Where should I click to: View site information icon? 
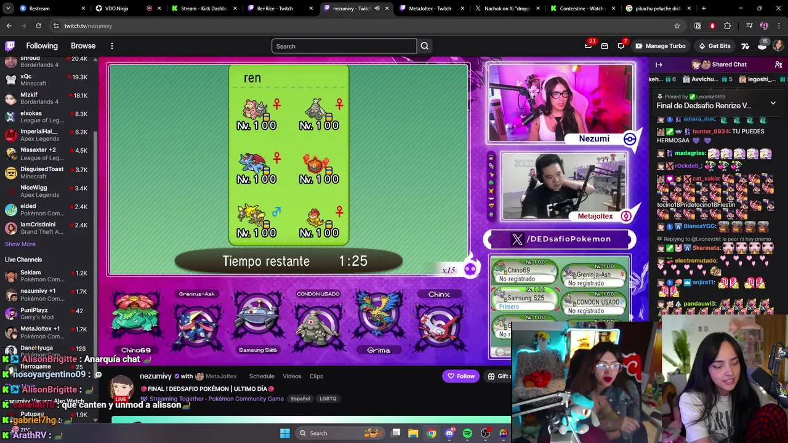tap(55, 26)
